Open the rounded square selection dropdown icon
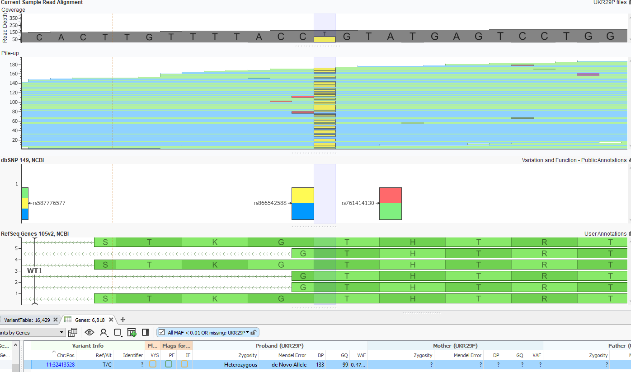The height and width of the screenshot is (372, 631). point(118,333)
